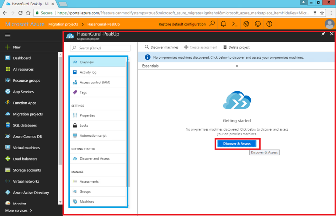
Task: Click Discover machines in the toolbar
Action: click(161, 47)
